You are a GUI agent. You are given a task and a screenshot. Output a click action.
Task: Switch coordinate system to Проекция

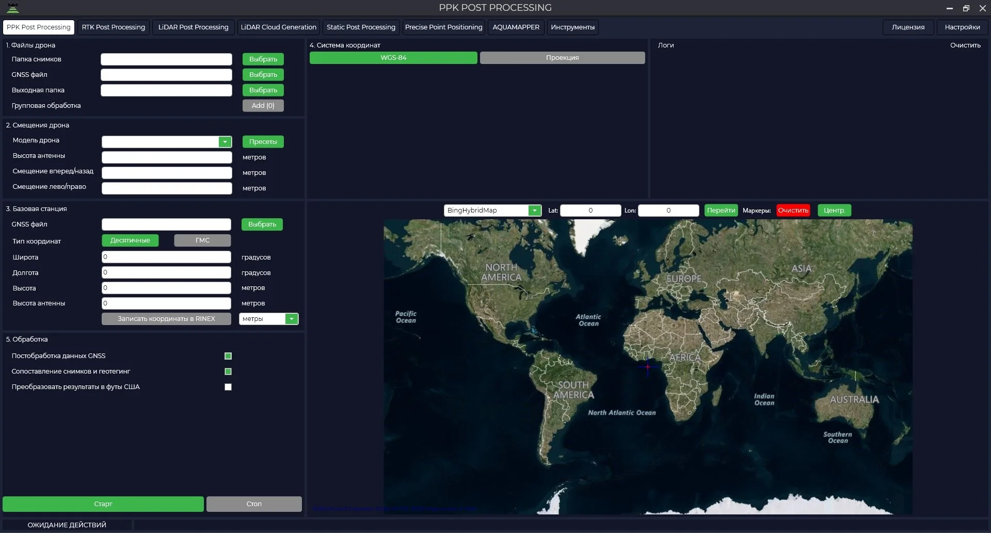point(562,58)
